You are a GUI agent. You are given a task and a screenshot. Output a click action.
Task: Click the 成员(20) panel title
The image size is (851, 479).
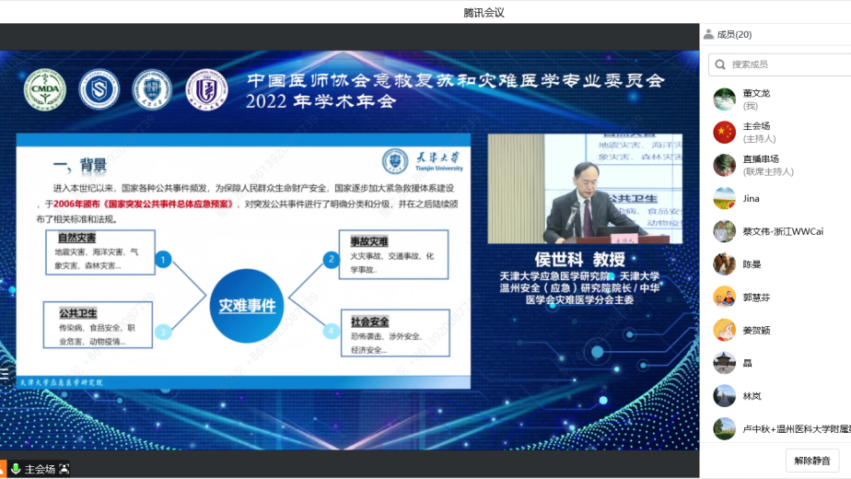(x=734, y=34)
